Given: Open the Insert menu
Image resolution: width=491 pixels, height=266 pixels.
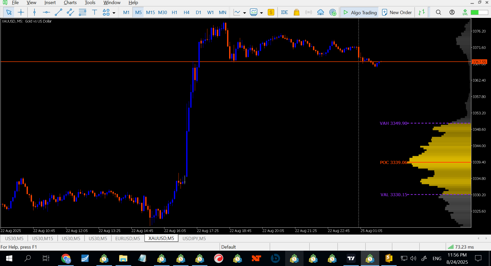Looking at the screenshot, I should 50,3.
